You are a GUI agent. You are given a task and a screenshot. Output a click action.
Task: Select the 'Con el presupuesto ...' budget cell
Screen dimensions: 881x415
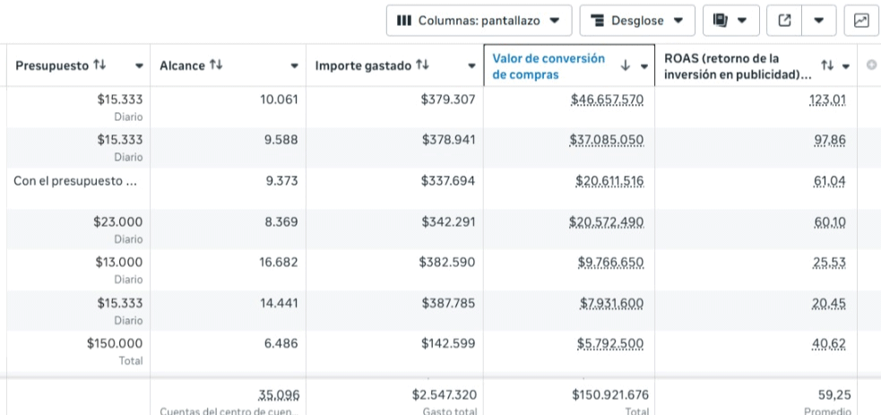tap(75, 181)
